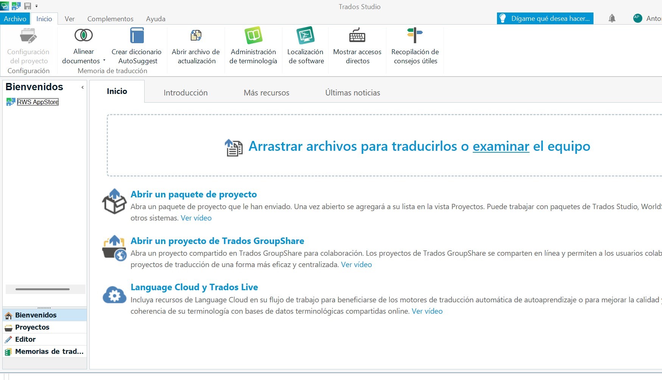Image resolution: width=662 pixels, height=380 pixels.
Task: Open the quick access toolbar customize dropdown
Action: point(36,6)
